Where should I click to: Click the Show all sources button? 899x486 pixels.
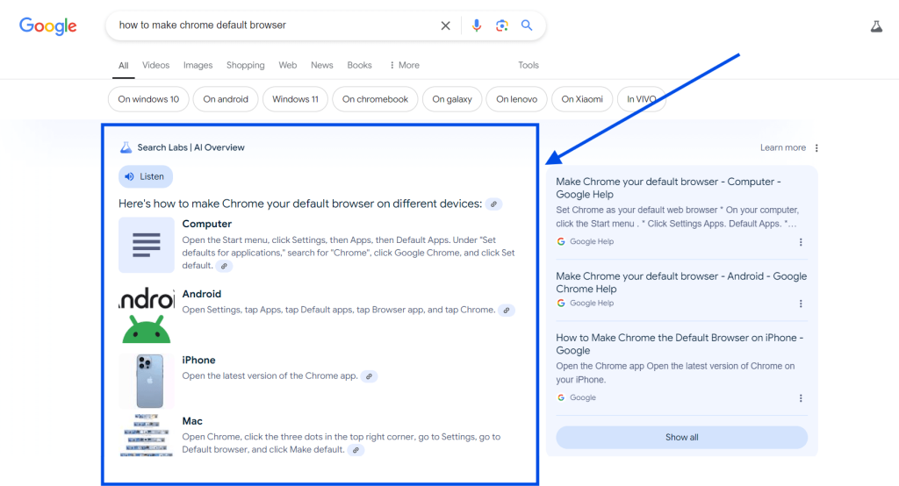tap(681, 437)
